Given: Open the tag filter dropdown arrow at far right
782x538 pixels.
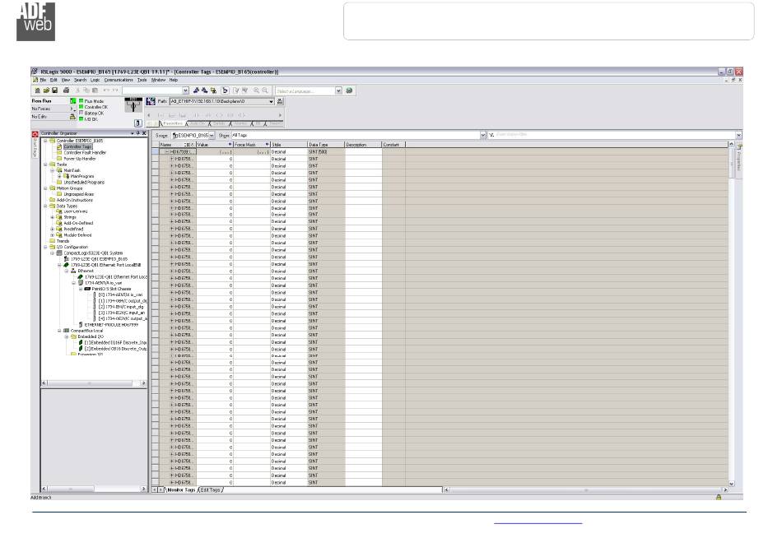Looking at the screenshot, I should (738, 135).
